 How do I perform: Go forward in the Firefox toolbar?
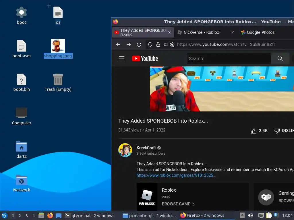(129, 44)
